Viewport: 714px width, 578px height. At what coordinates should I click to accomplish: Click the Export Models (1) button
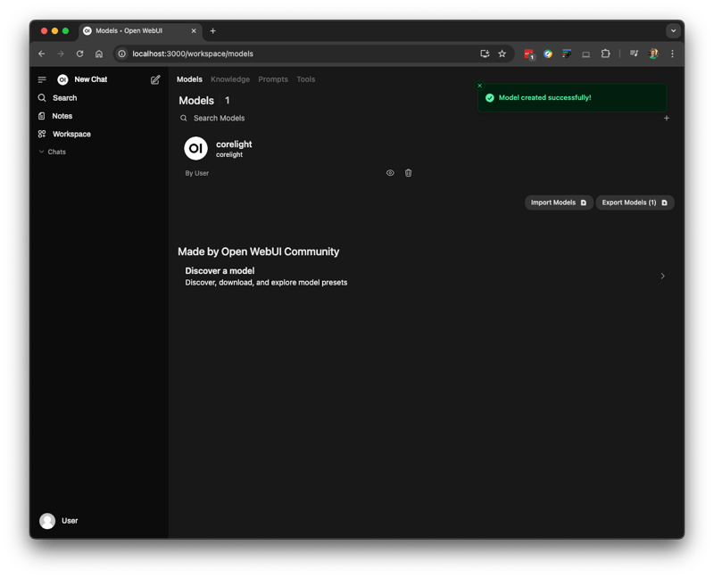(x=635, y=202)
